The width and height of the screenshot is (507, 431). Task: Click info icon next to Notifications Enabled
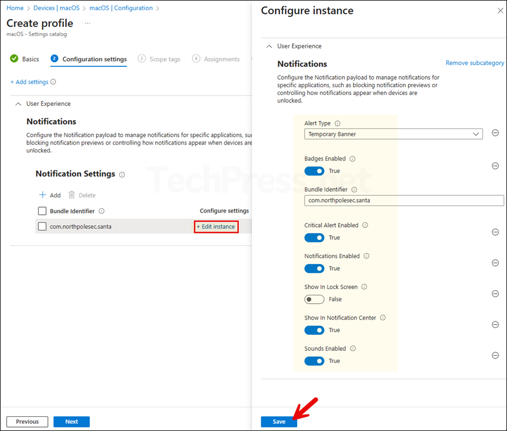tap(366, 256)
